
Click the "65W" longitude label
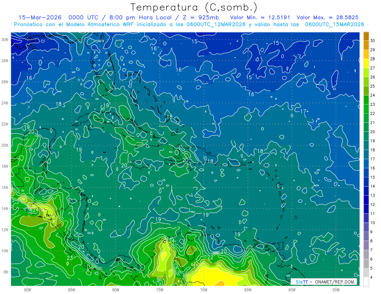pyautogui.click(x=248, y=290)
